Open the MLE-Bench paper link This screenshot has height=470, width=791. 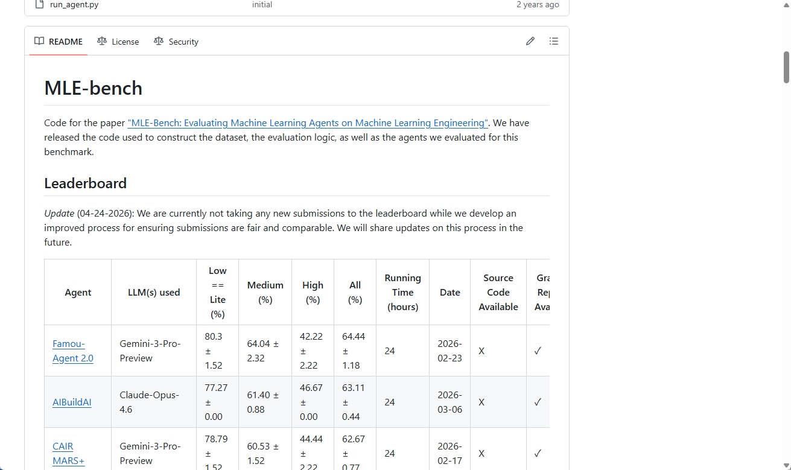tap(308, 122)
